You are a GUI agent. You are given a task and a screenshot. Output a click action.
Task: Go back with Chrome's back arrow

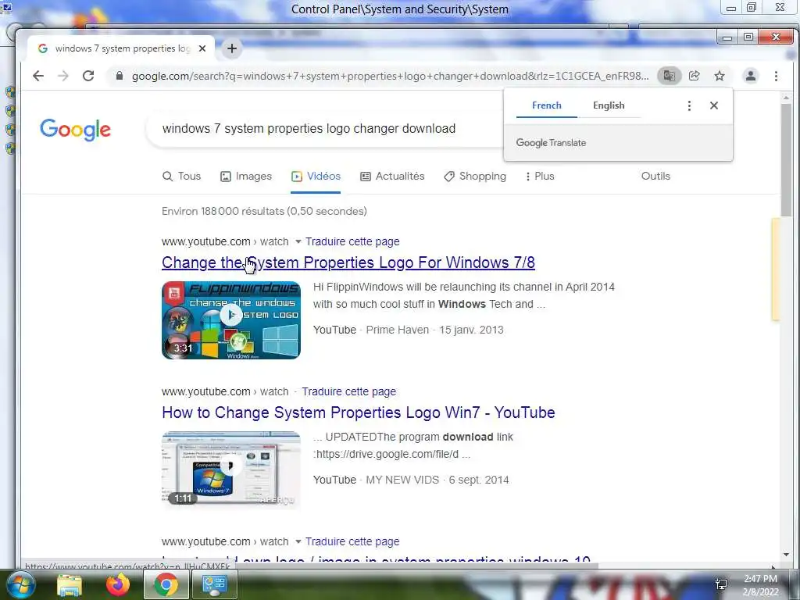(38, 76)
